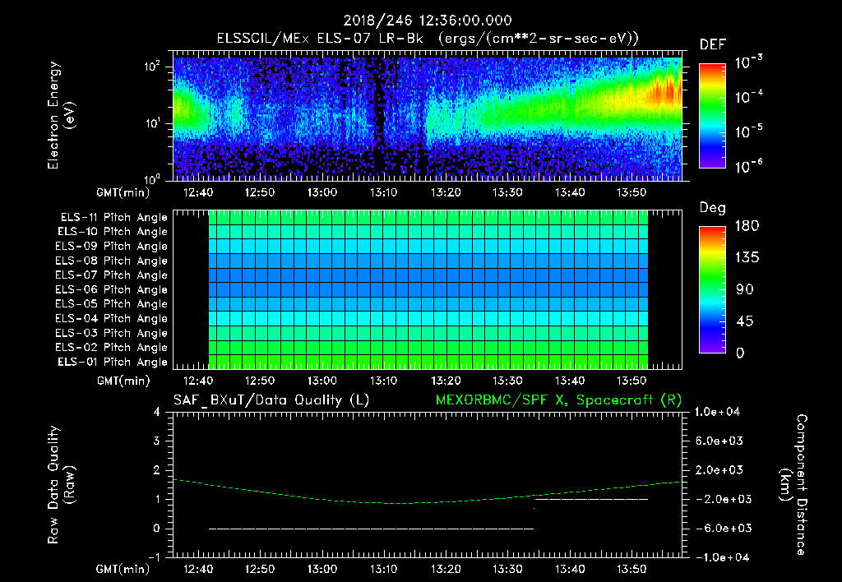Screen dimensions: 842x582
Task: Click the 10^-6 tick on the DEF color bar
Action: pyautogui.click(x=749, y=166)
